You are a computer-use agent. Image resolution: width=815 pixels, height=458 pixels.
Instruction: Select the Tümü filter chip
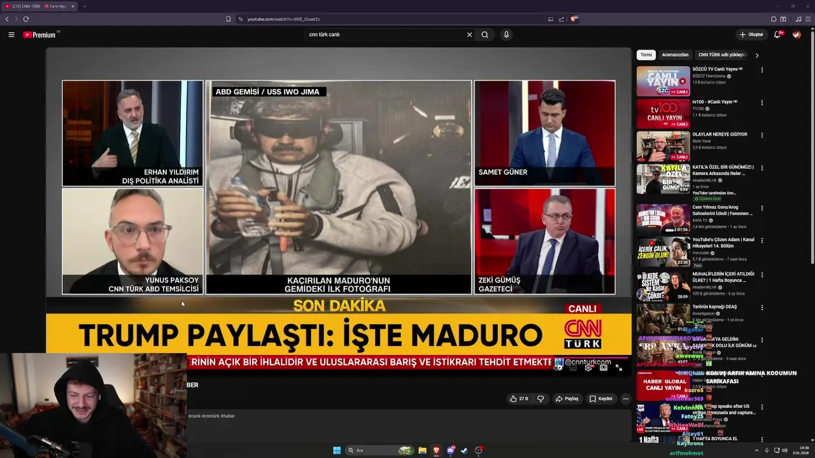(x=646, y=55)
